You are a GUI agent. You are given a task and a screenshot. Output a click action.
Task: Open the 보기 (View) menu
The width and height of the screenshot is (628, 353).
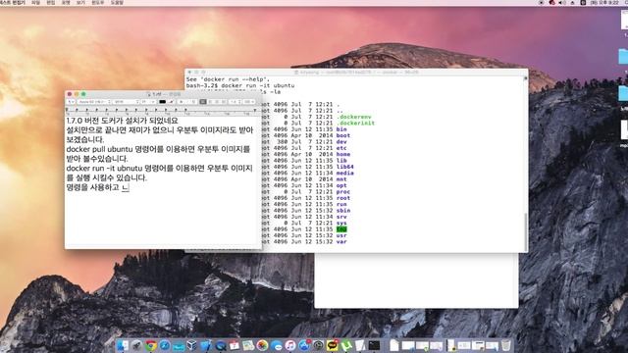(80, 2)
